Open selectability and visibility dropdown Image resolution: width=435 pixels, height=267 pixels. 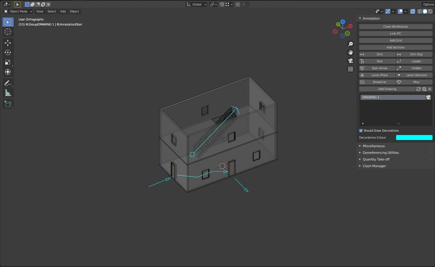click(x=379, y=11)
